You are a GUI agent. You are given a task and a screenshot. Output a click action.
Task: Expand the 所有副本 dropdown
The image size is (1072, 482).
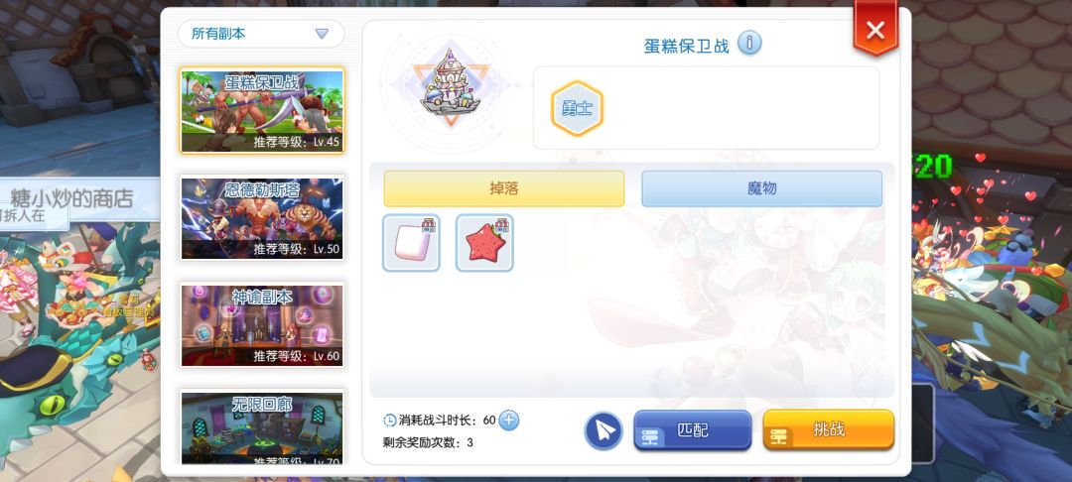coord(261,34)
